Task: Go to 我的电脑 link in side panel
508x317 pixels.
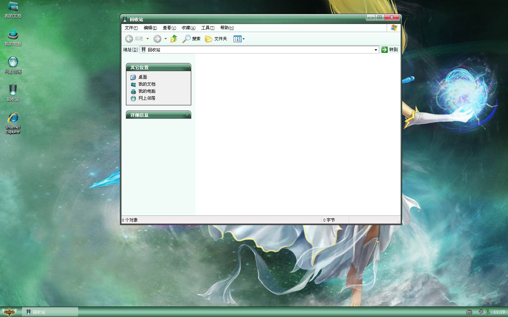Action: click(x=147, y=91)
